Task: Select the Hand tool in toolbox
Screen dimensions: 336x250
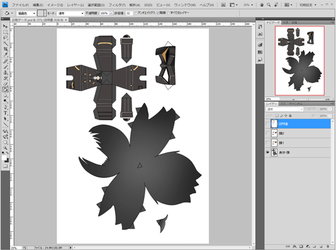Action: tap(6, 142)
